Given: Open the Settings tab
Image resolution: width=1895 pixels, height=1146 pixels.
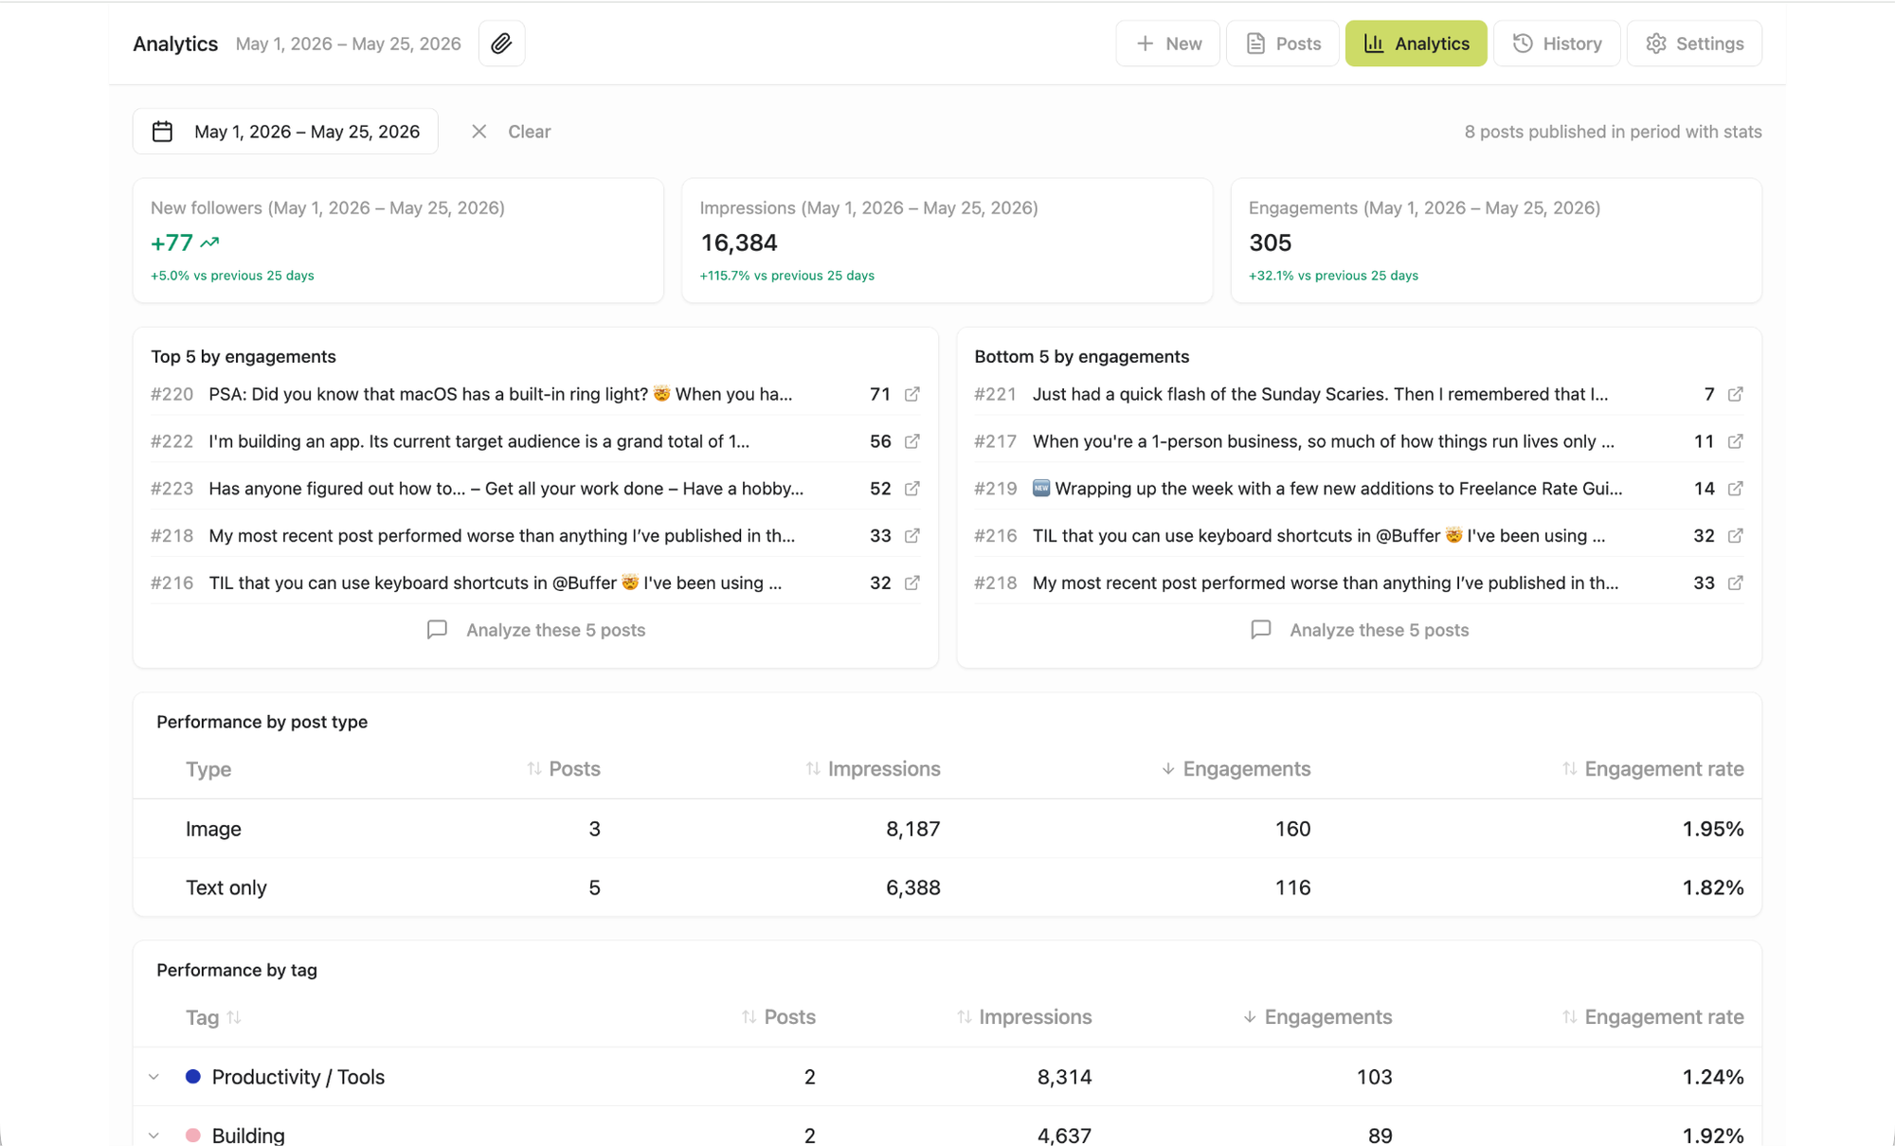Looking at the screenshot, I should tap(1694, 44).
